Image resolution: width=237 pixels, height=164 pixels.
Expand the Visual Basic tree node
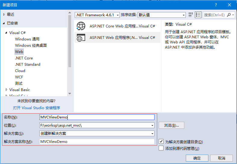coord(7,90)
